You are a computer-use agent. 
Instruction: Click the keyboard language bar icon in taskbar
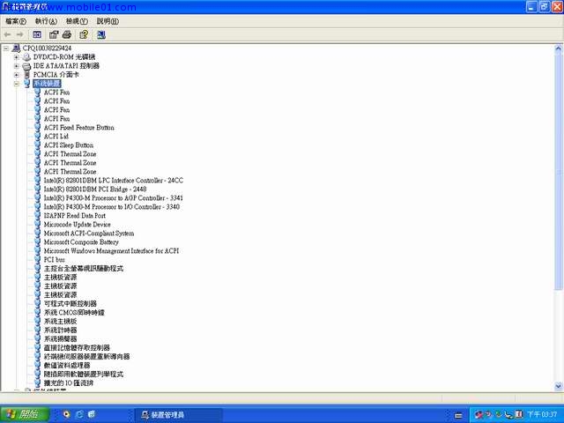[x=458, y=415]
